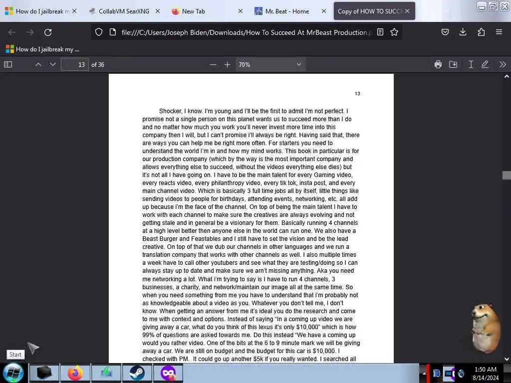Viewport: 511px width, 383px height.
Task: Activate the PDF text annotation tool
Action: click(471, 64)
